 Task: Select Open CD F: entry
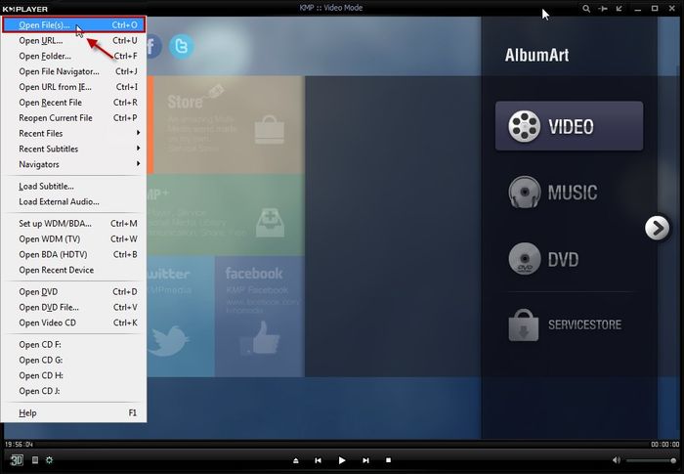[x=73, y=345]
